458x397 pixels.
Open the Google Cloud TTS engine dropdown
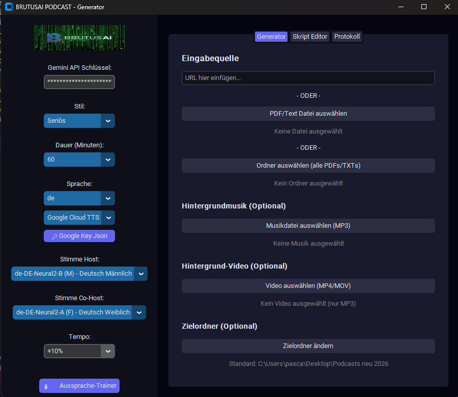[x=79, y=217]
